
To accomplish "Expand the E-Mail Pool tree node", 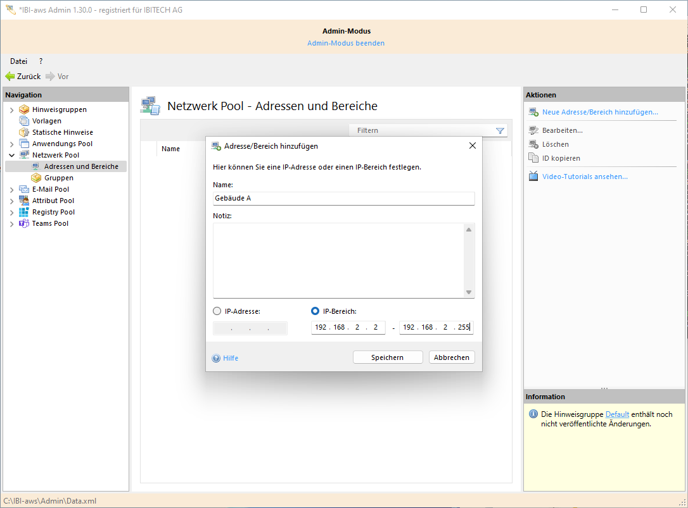I will point(11,189).
